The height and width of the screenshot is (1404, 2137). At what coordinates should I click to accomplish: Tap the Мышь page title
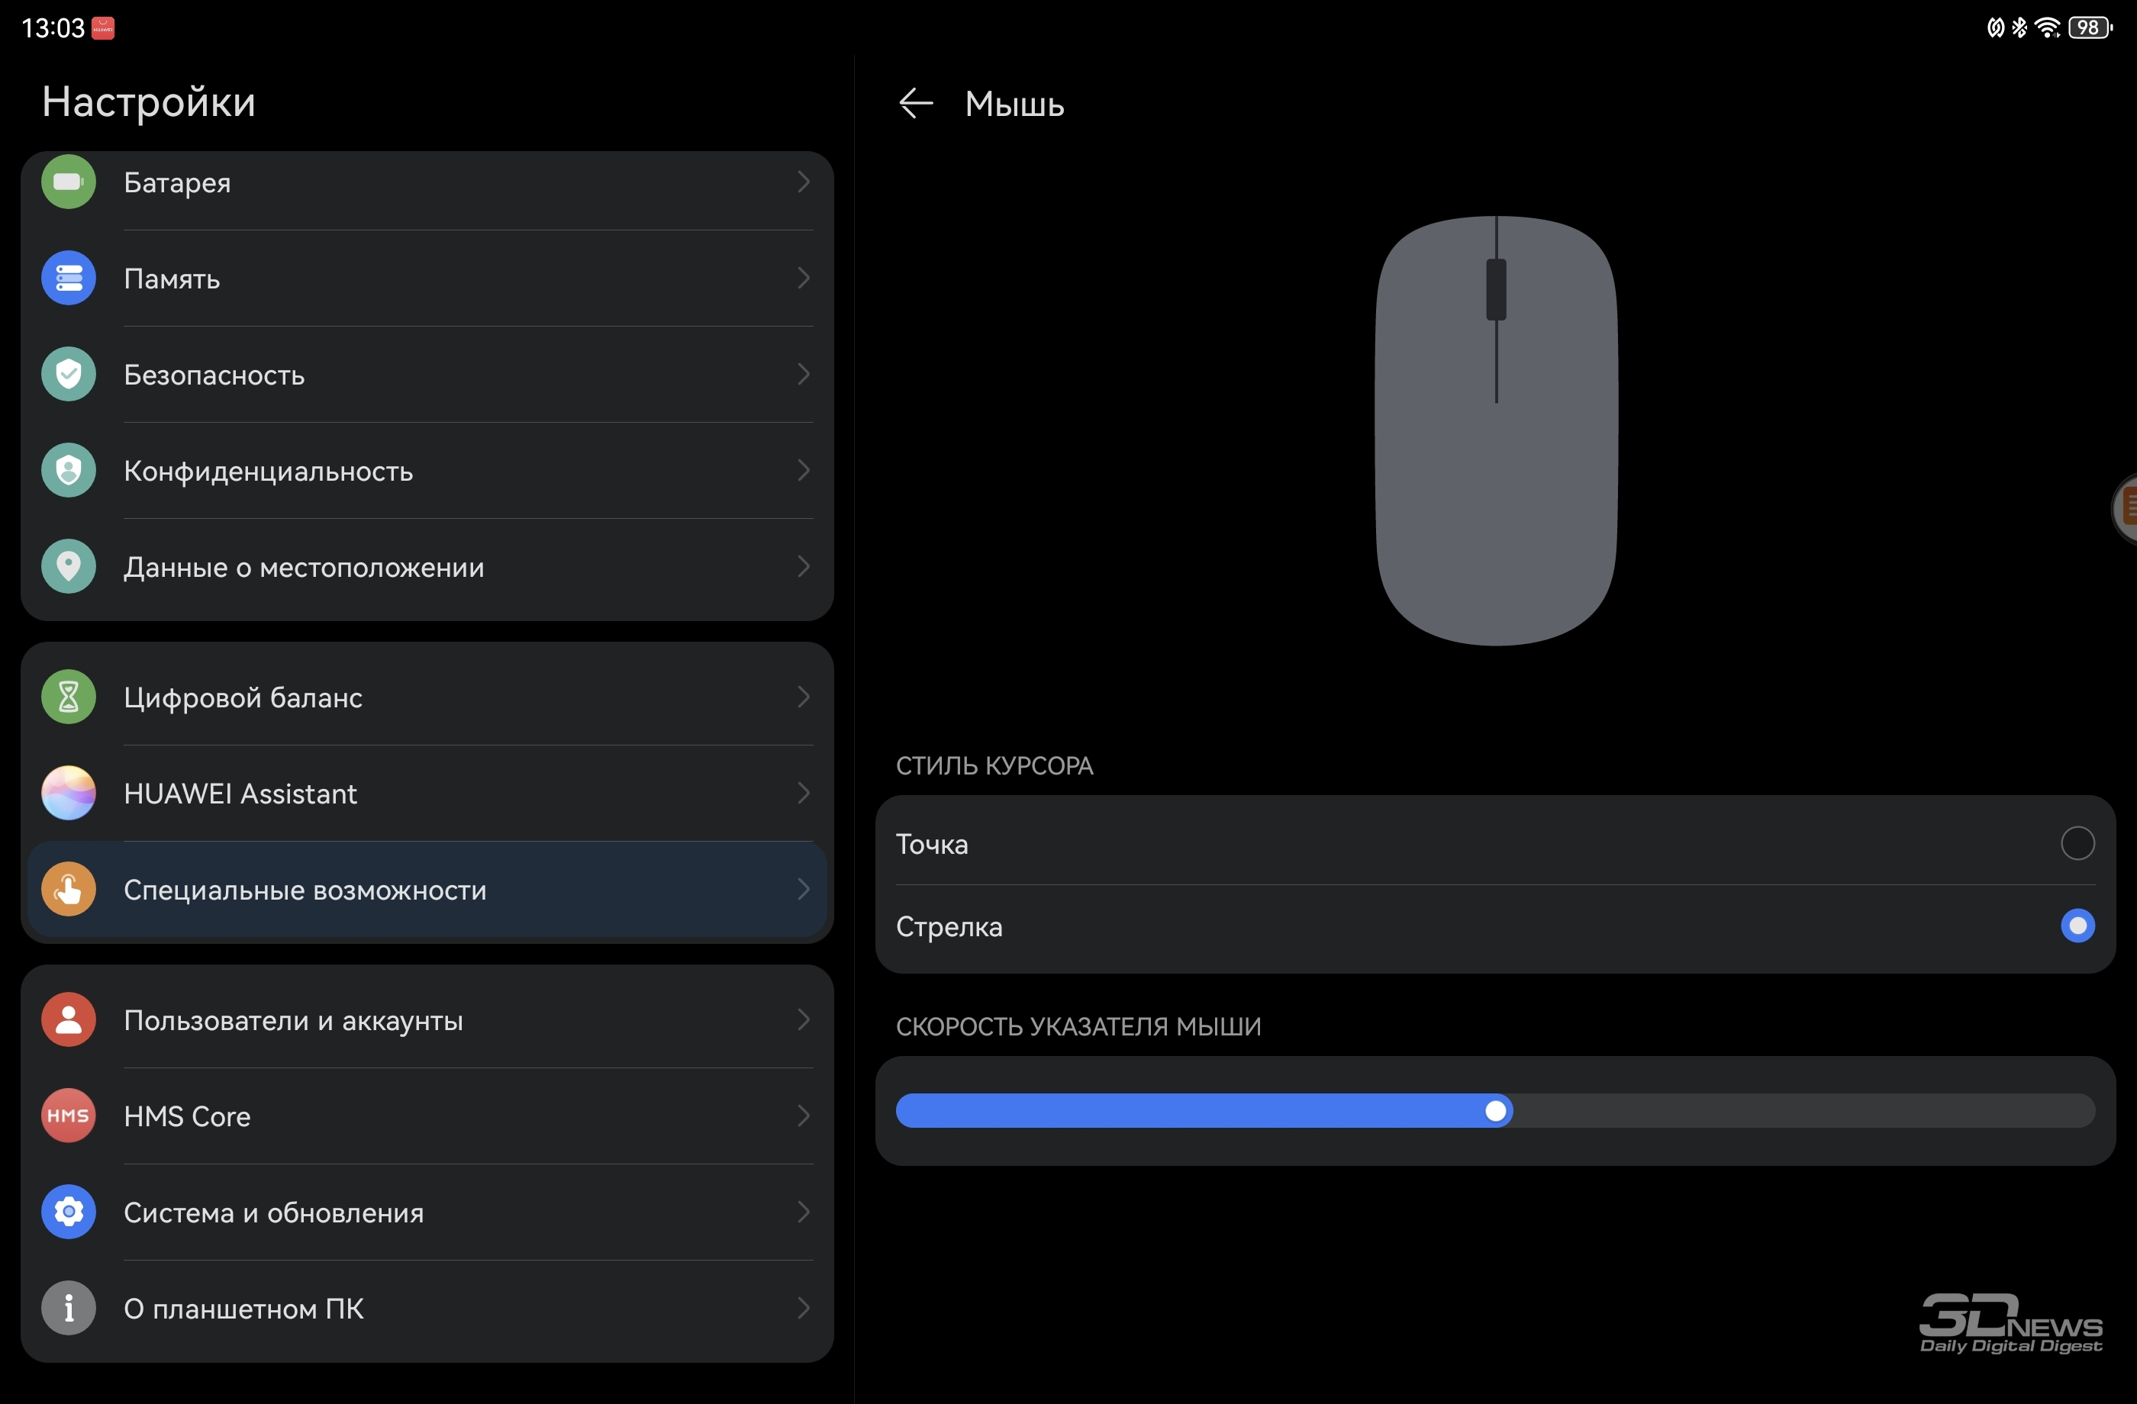(x=1014, y=104)
